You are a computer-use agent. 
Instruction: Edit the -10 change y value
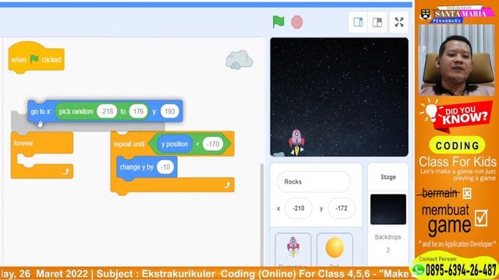click(x=165, y=167)
